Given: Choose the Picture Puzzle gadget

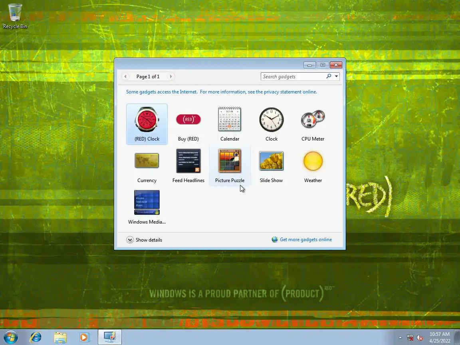Looking at the screenshot, I should point(230,165).
